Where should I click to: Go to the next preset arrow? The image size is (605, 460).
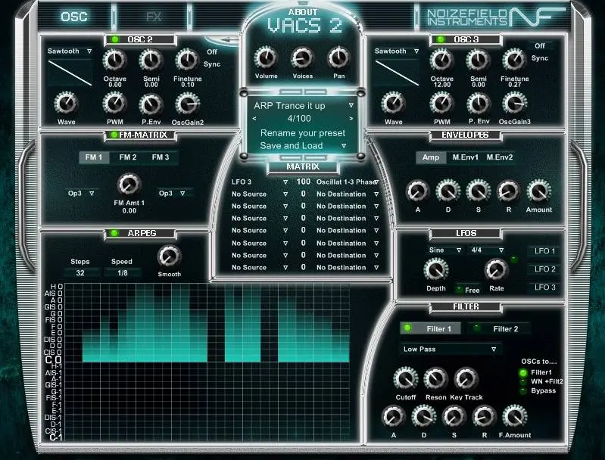click(351, 118)
